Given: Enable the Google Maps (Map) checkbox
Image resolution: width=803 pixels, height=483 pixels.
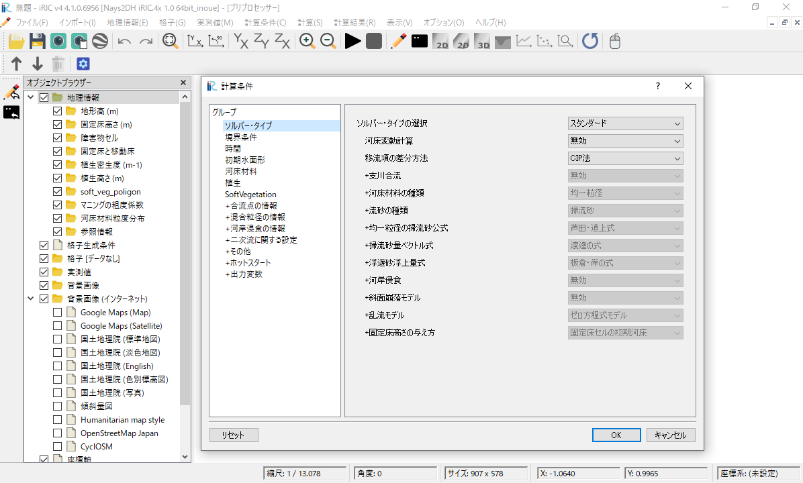Looking at the screenshot, I should click(x=57, y=312).
